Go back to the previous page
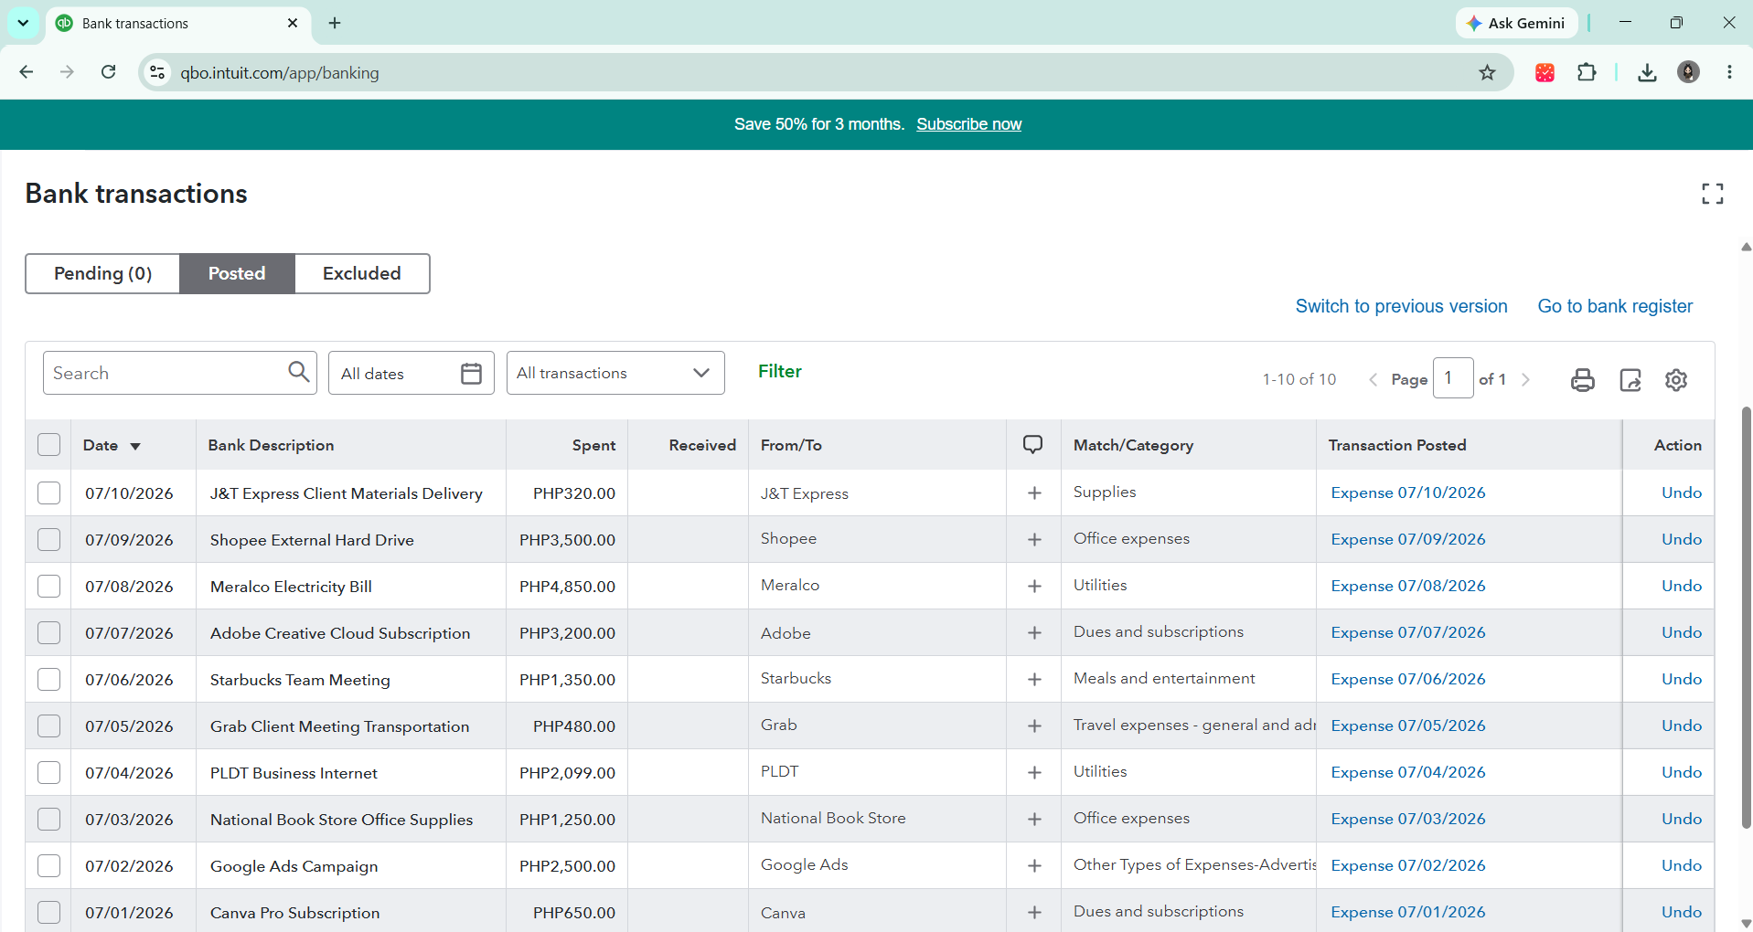The height and width of the screenshot is (932, 1753). coord(27,72)
